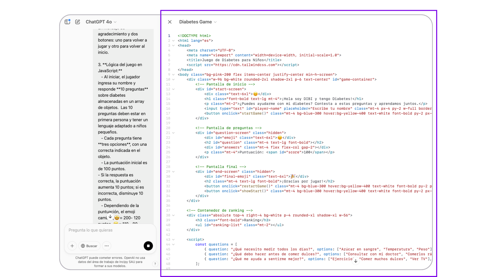Collapse the html tag on line 2
Screen dimensions: 492x277
[173, 41]
